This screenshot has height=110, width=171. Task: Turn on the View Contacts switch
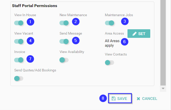109,62
